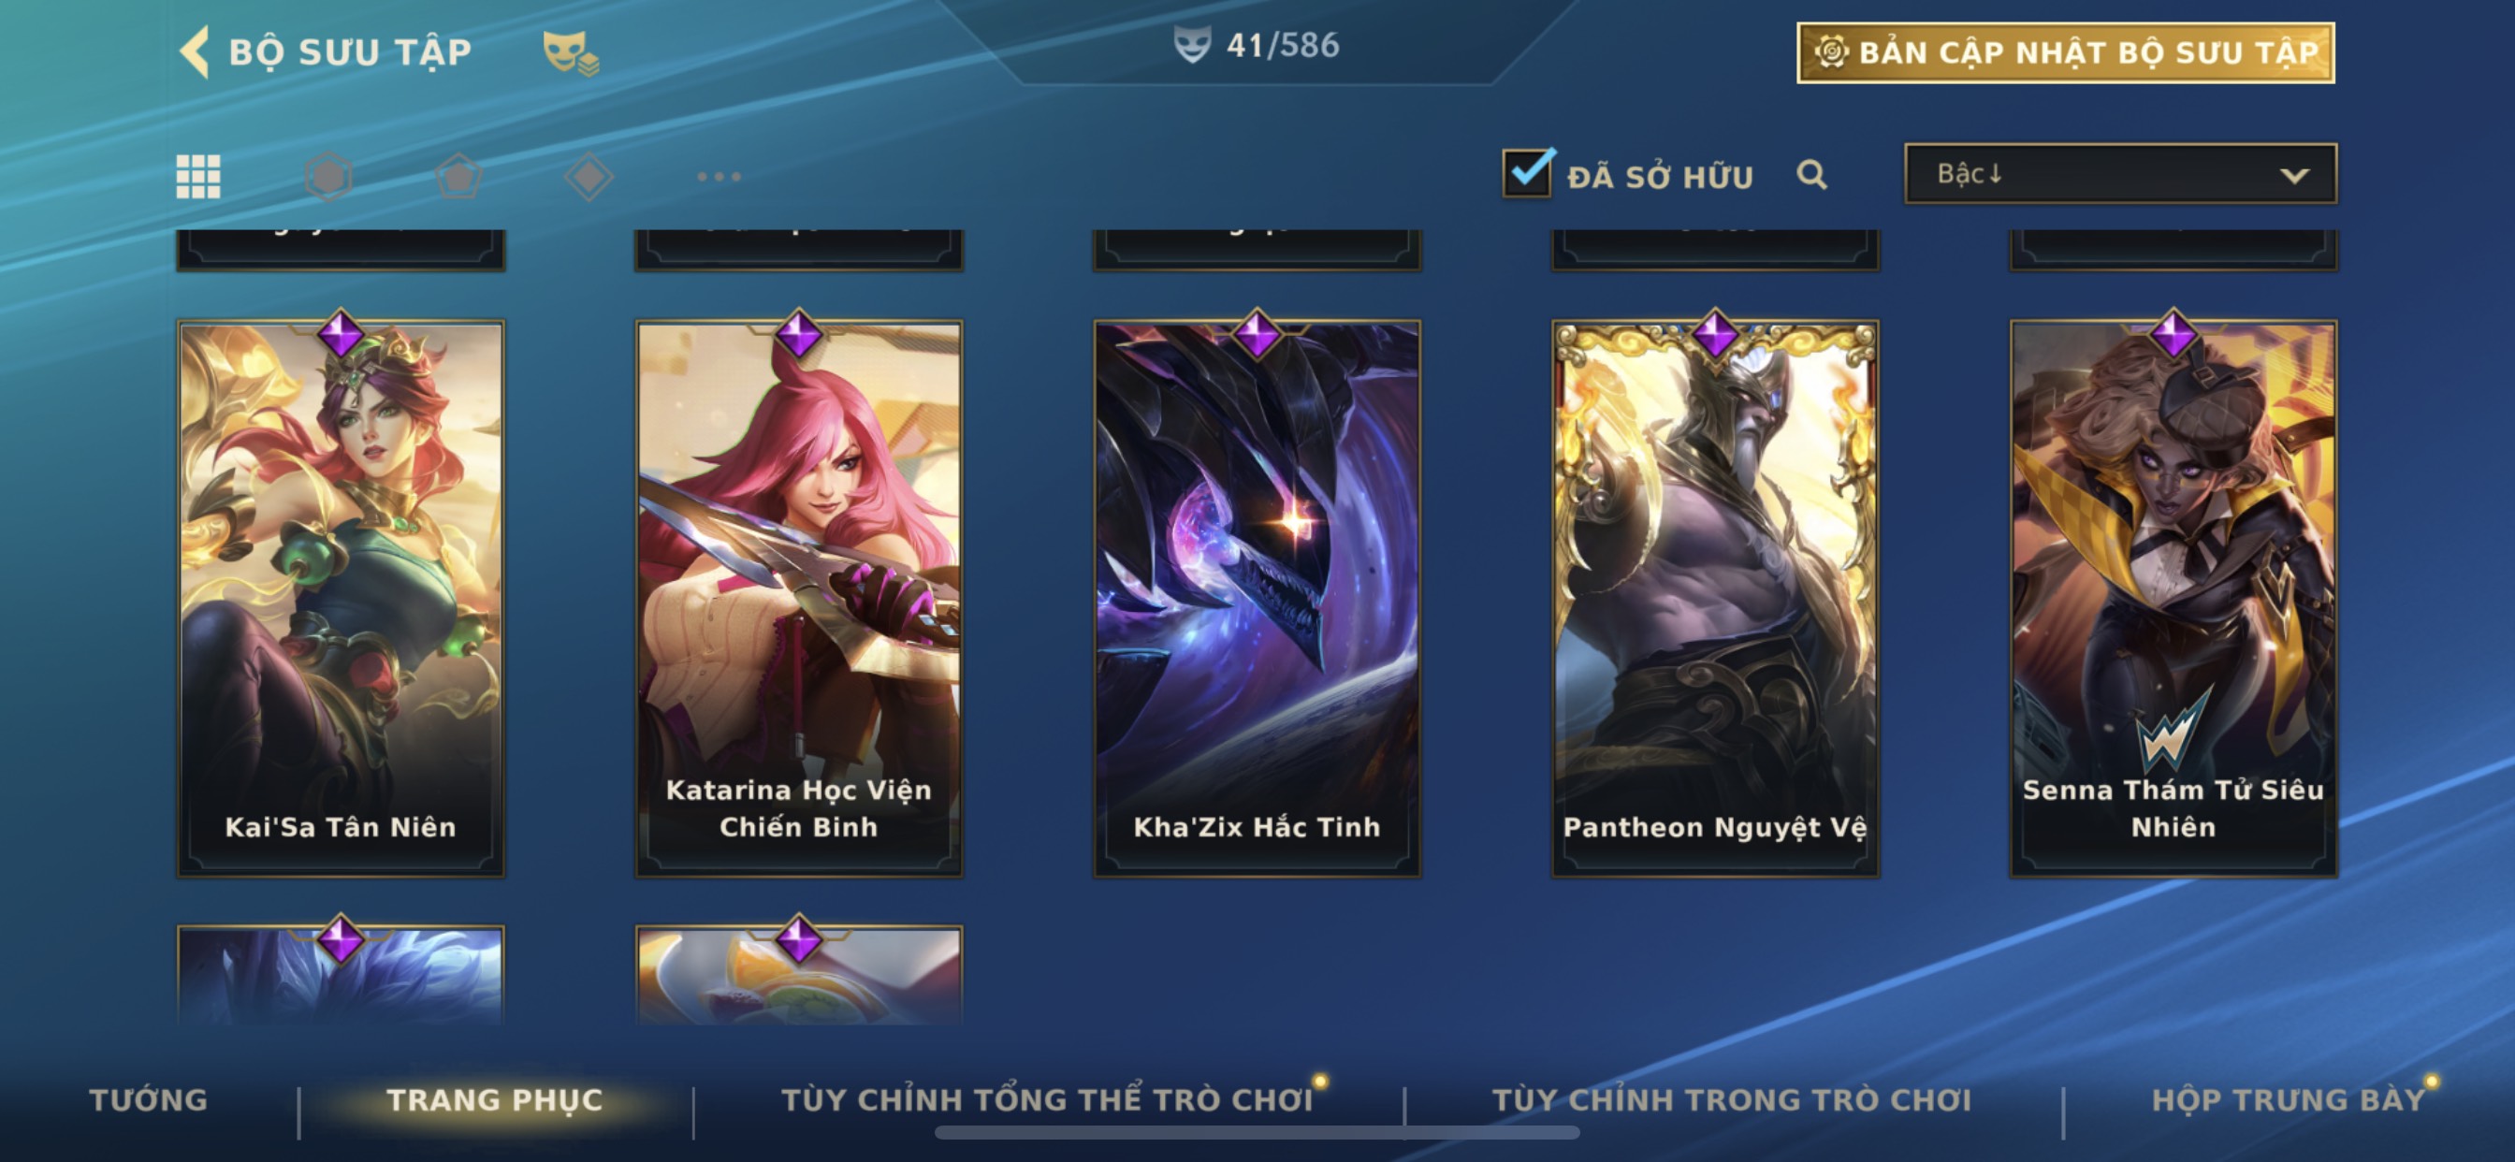The image size is (2515, 1162).
Task: Open the golden mask skin shop icon
Action: [x=571, y=52]
